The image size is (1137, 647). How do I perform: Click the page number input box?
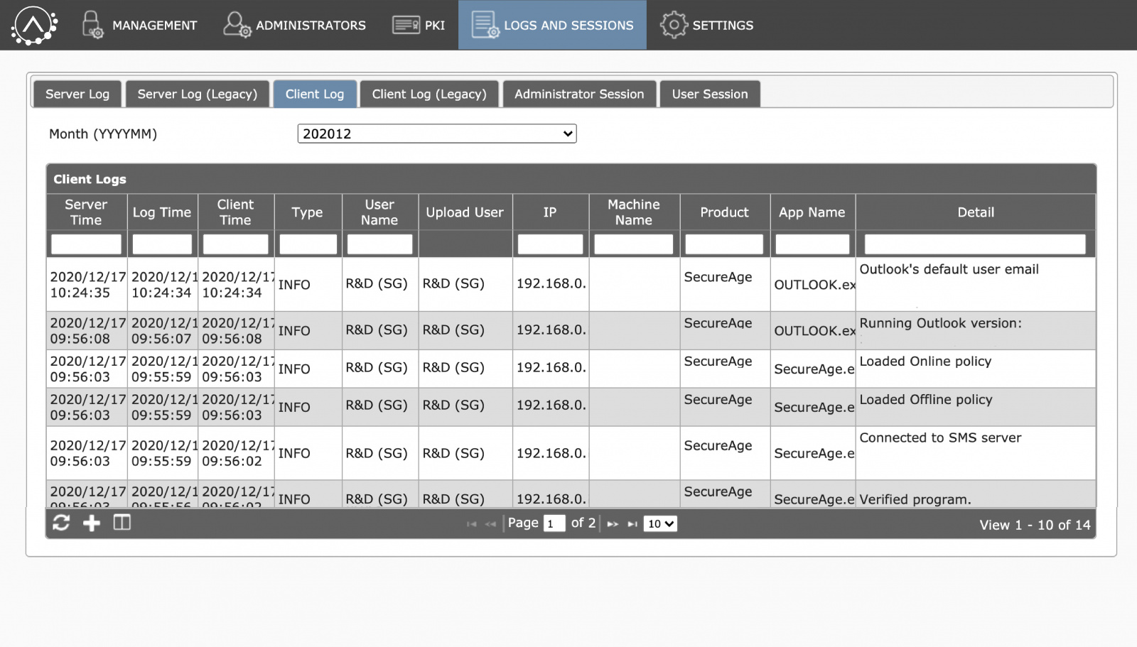coord(554,523)
